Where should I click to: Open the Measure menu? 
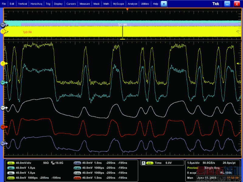(84, 4)
